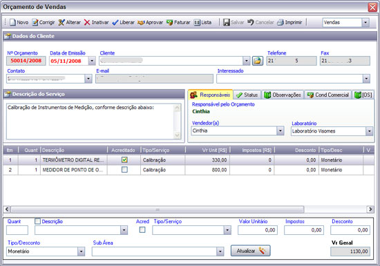Uncheck Acreditado for Termômetro Digital row
The width and height of the screenshot is (380, 266).
click(124, 160)
